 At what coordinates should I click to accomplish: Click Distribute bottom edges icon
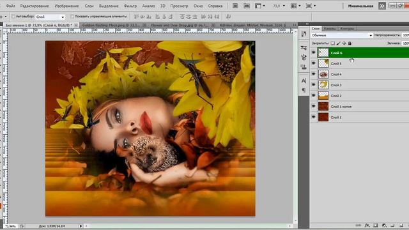194,17
